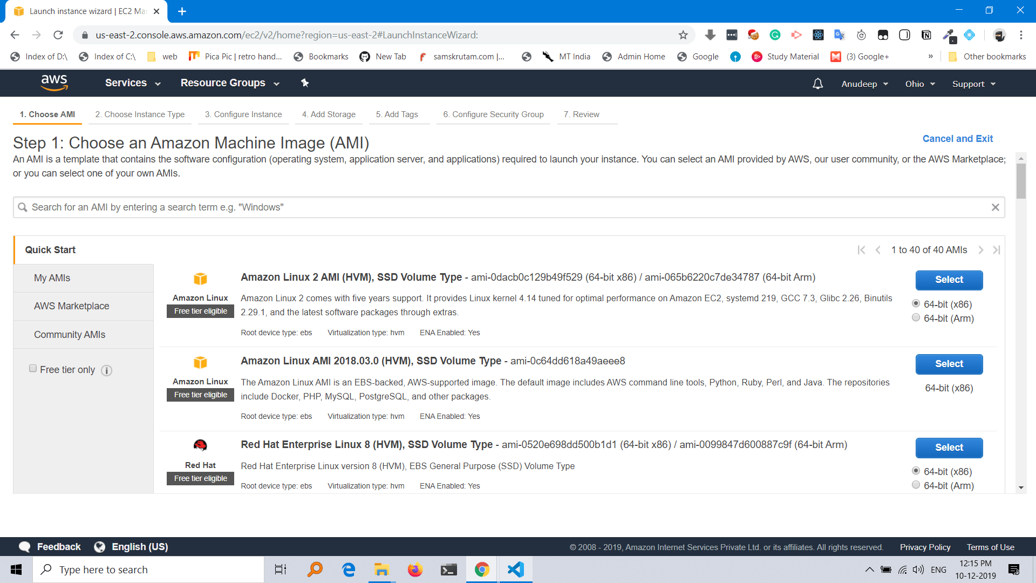Open Windows Start menu
The width and height of the screenshot is (1036, 583).
16,570
